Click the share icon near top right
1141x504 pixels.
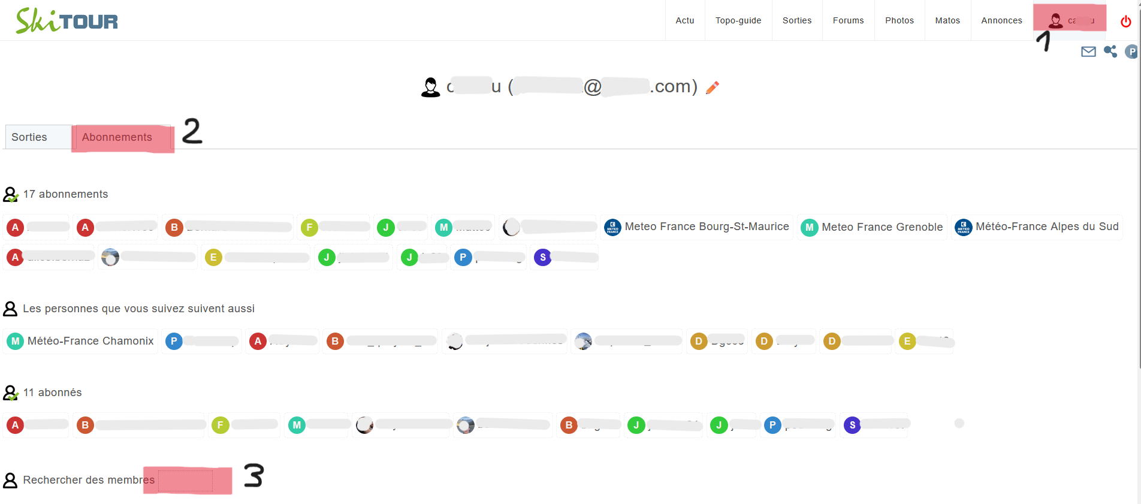(1110, 52)
